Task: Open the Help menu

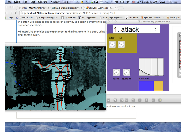Action: click(x=65, y=2)
